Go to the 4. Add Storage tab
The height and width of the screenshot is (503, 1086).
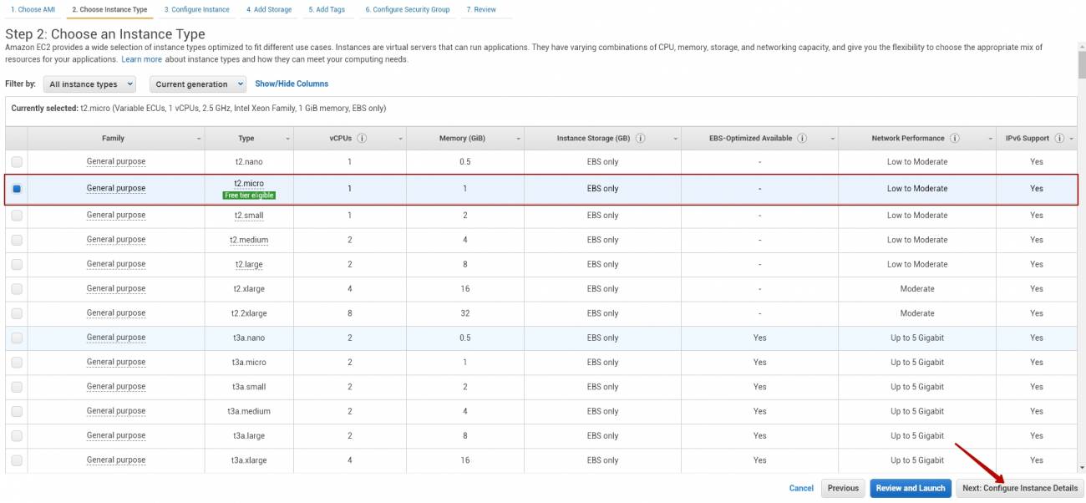[x=269, y=10]
